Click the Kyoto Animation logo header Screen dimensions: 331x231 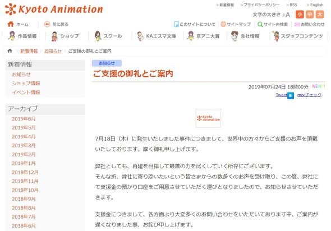[54, 10]
